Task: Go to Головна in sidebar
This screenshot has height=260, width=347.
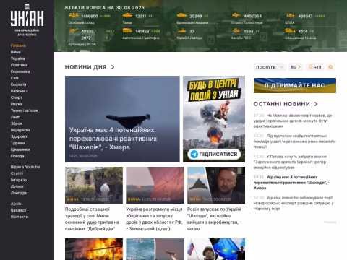Action: coord(18,45)
